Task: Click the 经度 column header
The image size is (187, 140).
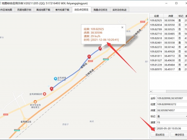Action: [x=156, y=16]
